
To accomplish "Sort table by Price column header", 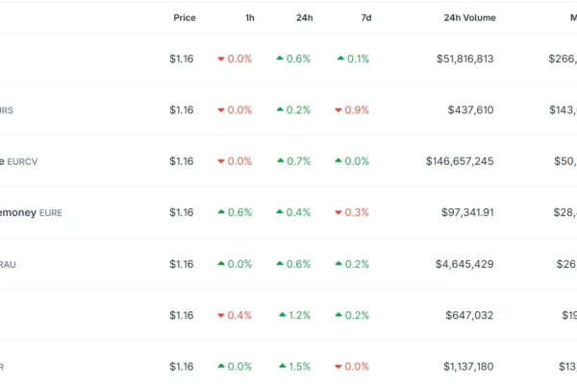I will (184, 18).
